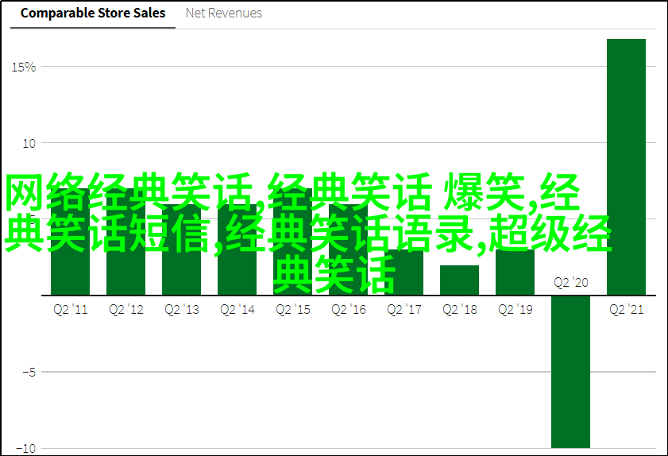Click the −5 y-axis label

pyautogui.click(x=28, y=373)
